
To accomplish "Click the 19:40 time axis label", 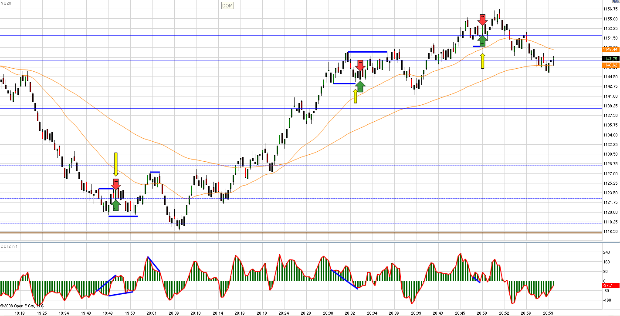I will pyautogui.click(x=86, y=313).
